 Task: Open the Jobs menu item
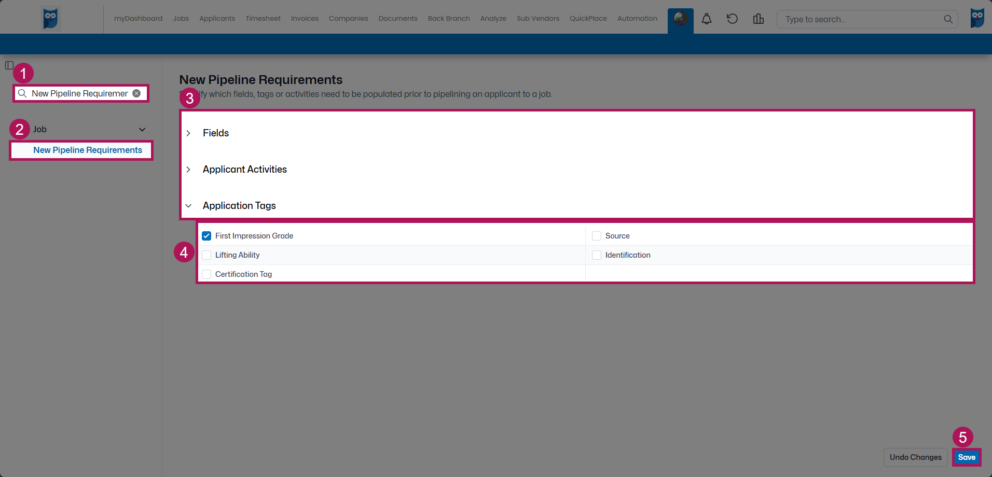tap(181, 19)
